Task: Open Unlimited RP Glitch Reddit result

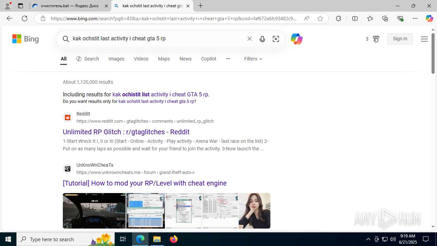Action: (126, 132)
